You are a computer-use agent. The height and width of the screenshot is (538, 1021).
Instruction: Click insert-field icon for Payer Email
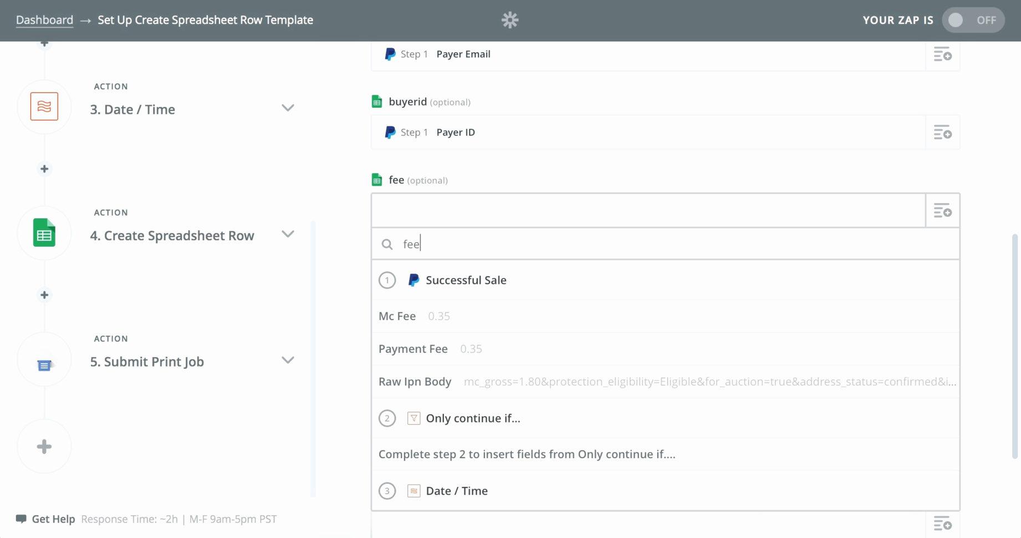(x=942, y=54)
